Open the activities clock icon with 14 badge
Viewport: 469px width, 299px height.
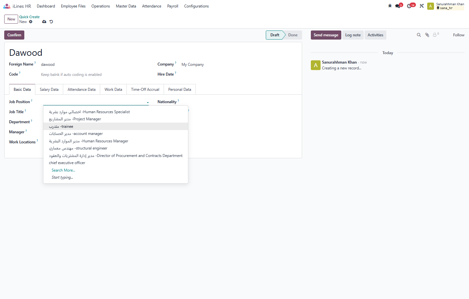coord(411,6)
